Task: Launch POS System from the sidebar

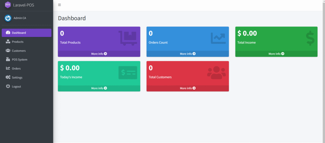Action: click(x=19, y=60)
